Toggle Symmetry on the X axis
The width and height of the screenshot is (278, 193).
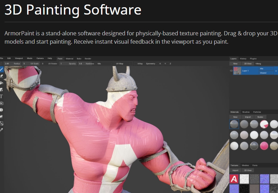(x=158, y=63)
